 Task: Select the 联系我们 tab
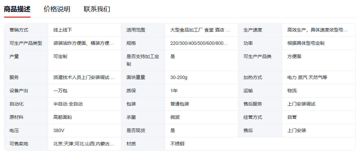[97, 9]
